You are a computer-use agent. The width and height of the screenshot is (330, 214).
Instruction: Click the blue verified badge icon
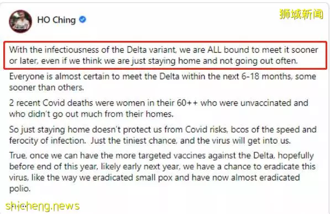tap(82, 19)
